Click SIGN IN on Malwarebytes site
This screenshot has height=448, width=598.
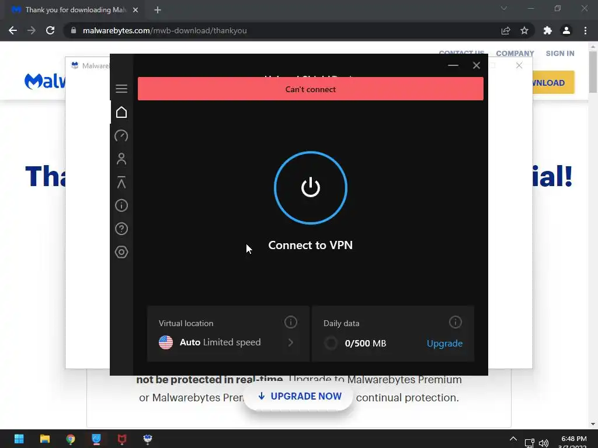click(x=560, y=53)
